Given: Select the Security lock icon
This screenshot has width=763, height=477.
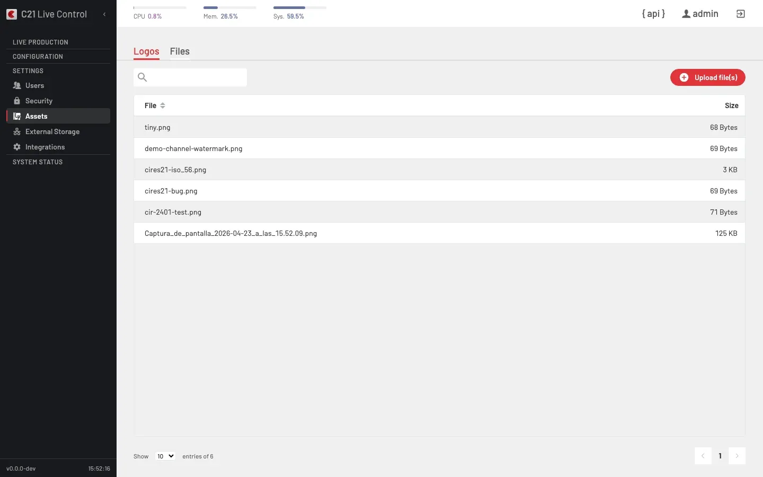Looking at the screenshot, I should (x=17, y=101).
